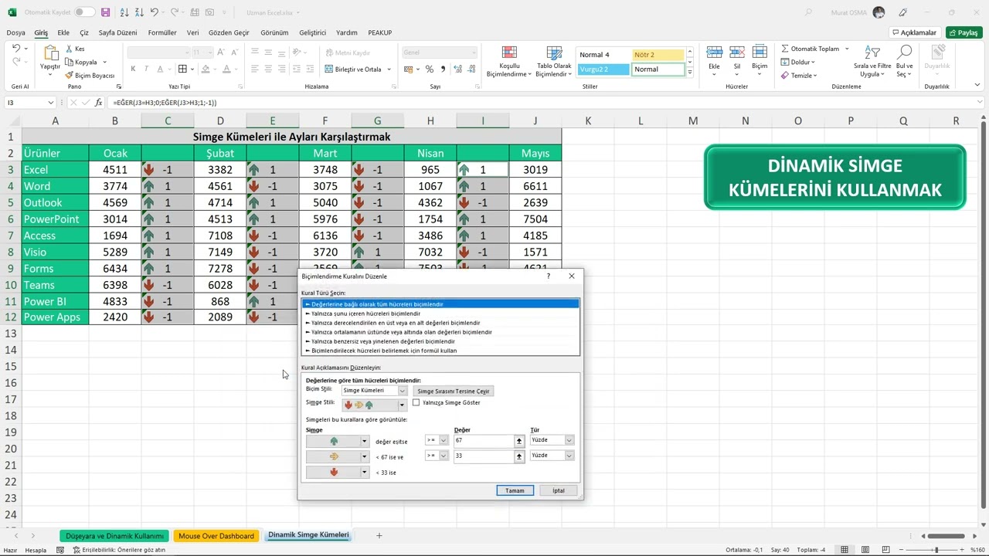Click the help question mark in dialog
Image resolution: width=989 pixels, height=556 pixels.
tap(549, 276)
